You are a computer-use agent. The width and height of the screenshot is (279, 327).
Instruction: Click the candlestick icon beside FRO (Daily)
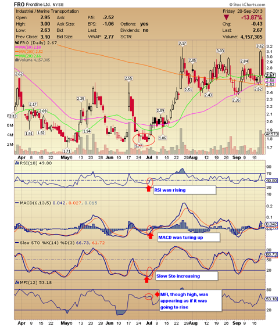pos(17,43)
